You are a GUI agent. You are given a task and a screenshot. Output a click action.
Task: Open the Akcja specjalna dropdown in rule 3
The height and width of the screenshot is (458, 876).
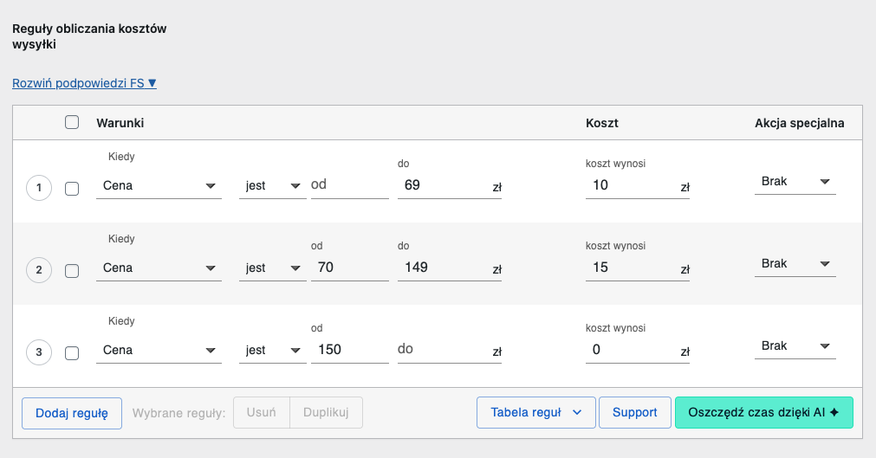click(795, 346)
